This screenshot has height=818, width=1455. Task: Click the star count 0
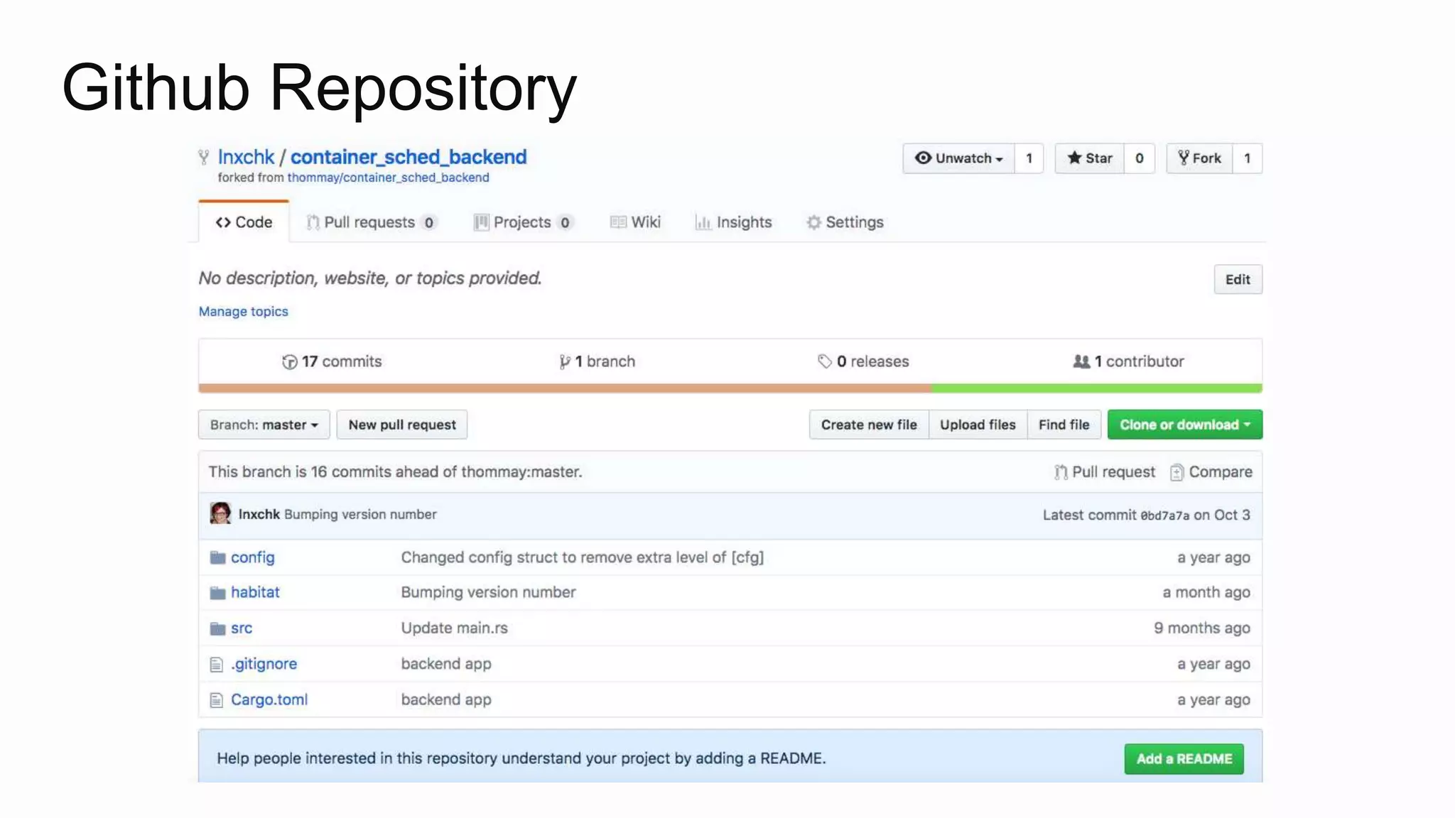(1139, 158)
